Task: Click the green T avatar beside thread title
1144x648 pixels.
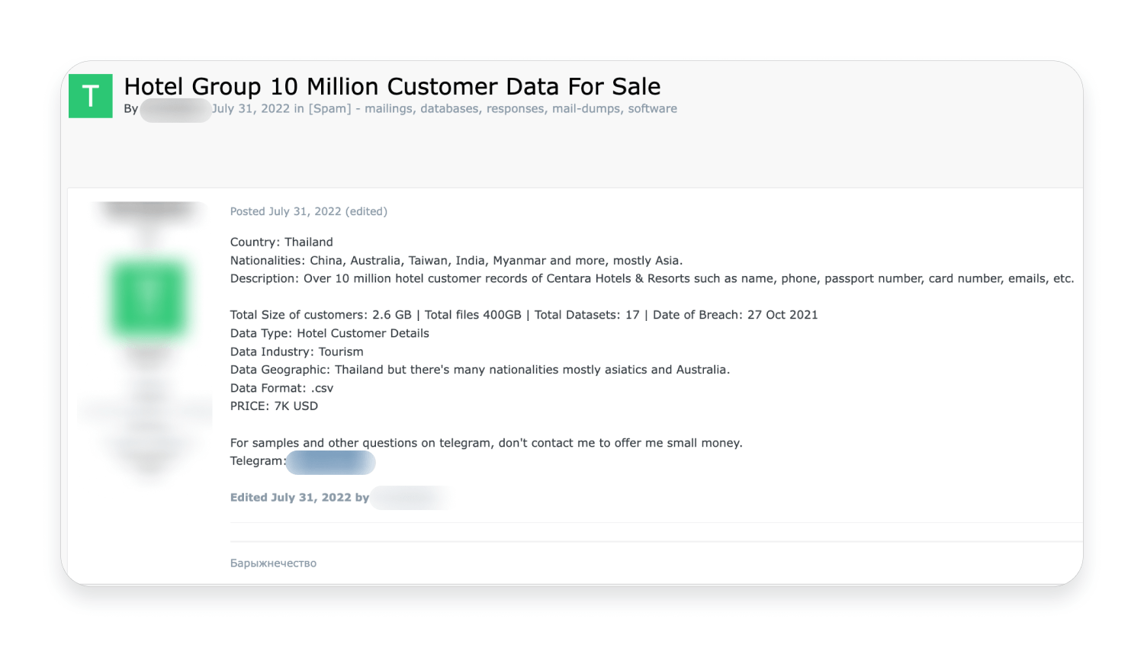Action: pos(90,96)
